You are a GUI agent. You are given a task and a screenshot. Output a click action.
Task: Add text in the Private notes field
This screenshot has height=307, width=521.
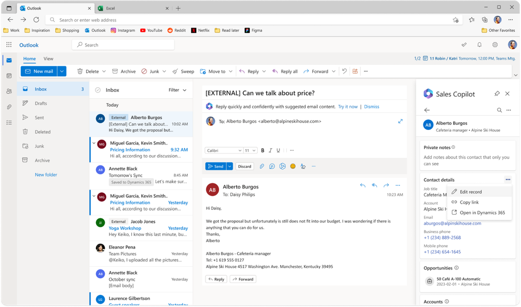pyautogui.click(x=467, y=160)
